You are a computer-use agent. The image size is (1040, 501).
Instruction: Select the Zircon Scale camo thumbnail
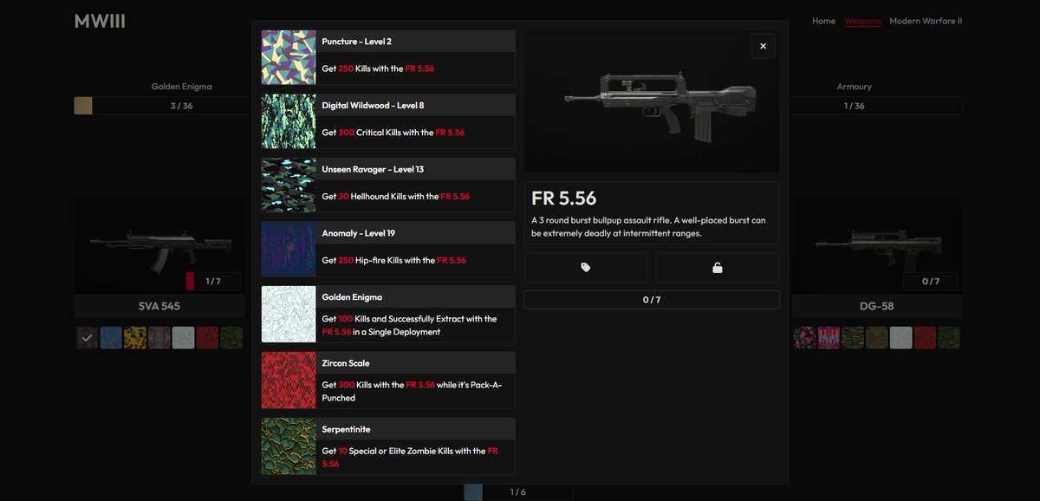(289, 380)
